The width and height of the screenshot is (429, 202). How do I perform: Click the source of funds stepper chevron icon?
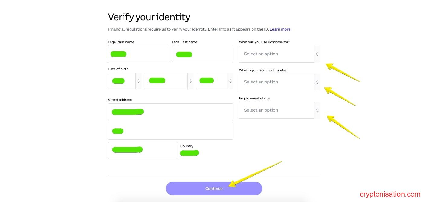click(x=317, y=82)
